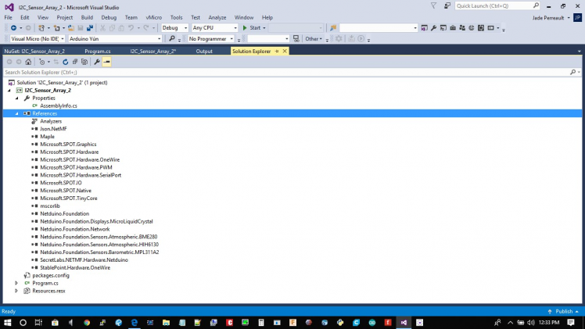Click the Start debugging green arrow

[245, 28]
